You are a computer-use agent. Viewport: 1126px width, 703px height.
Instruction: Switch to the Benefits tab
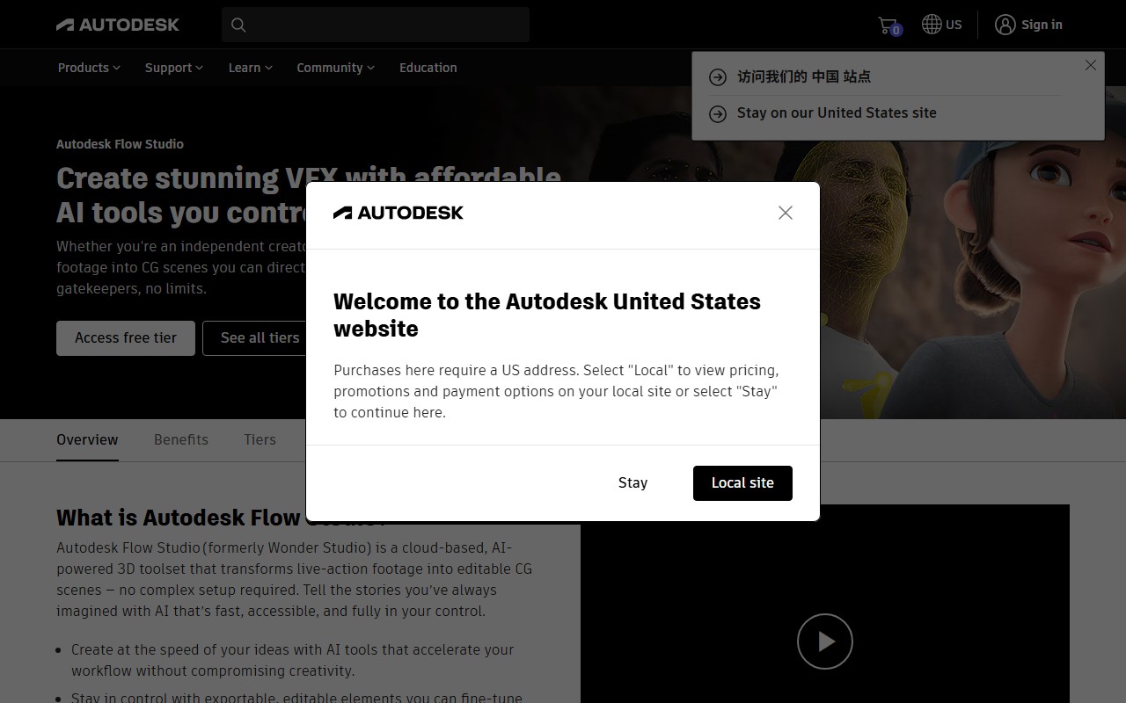(x=181, y=439)
